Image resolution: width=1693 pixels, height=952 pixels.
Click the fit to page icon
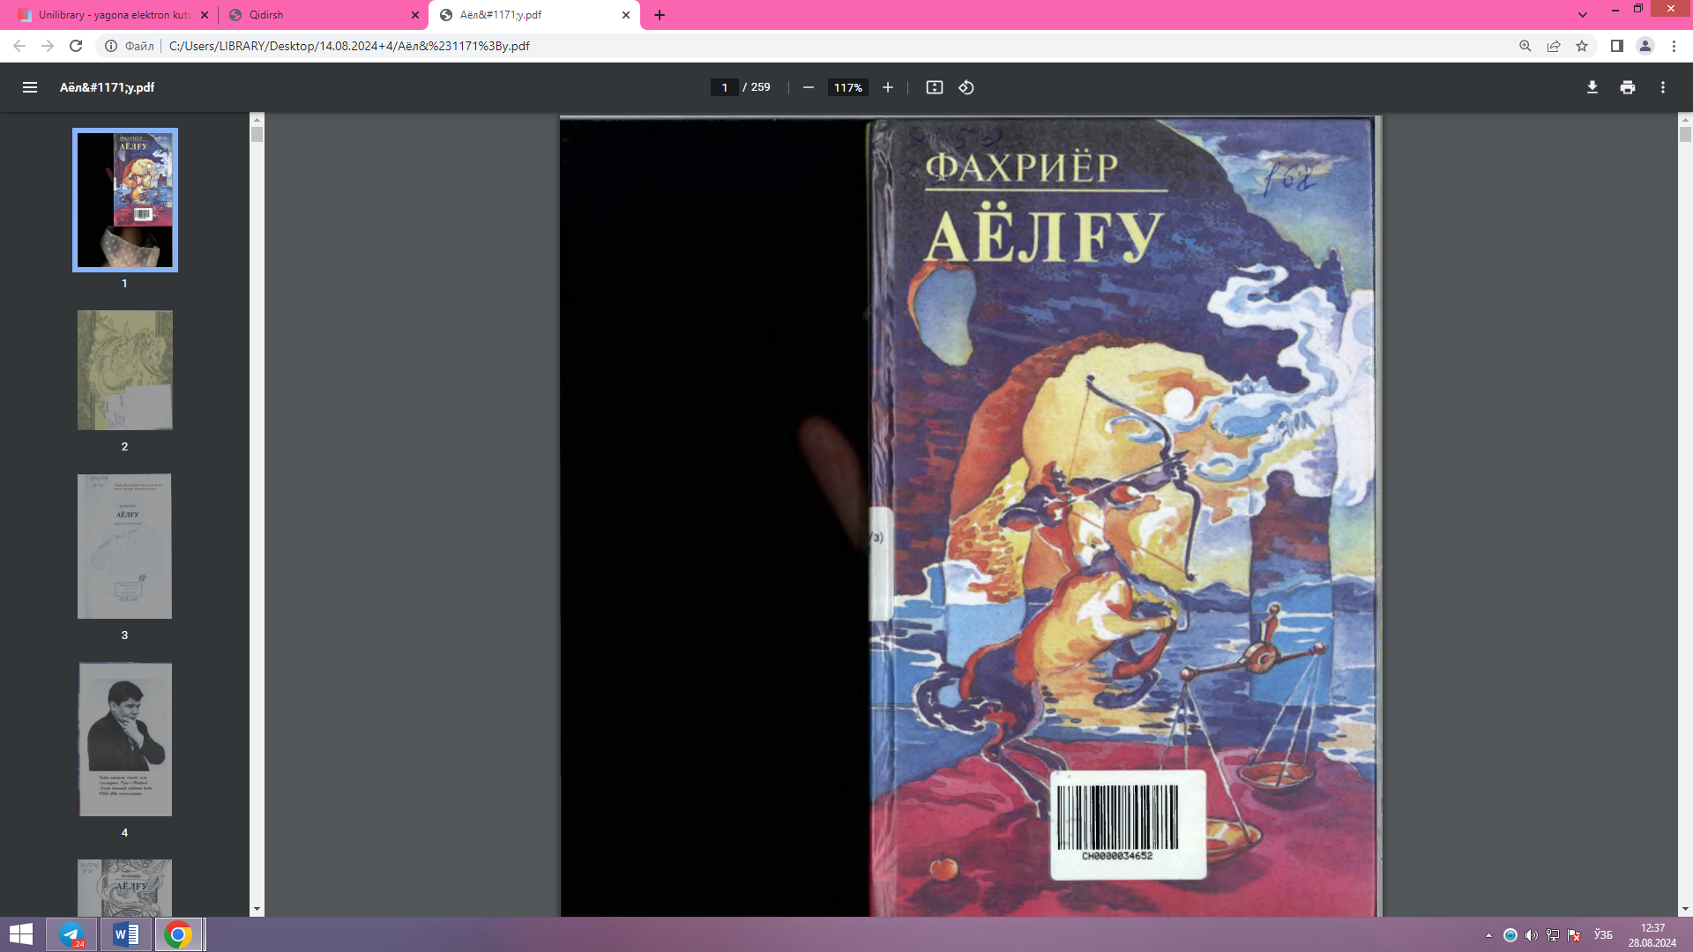[x=935, y=87]
